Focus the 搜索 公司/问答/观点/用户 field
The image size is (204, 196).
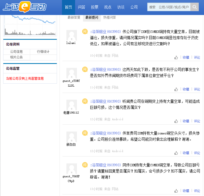[169, 7]
